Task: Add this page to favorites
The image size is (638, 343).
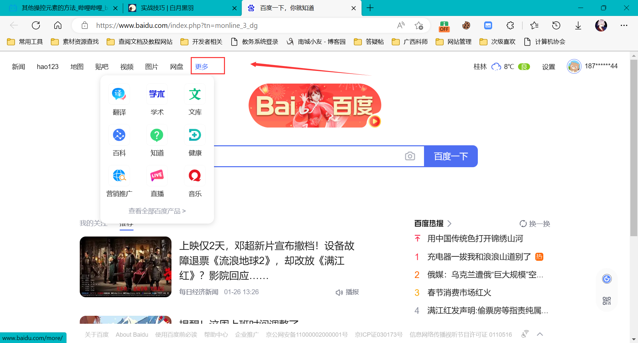Action: point(419,25)
